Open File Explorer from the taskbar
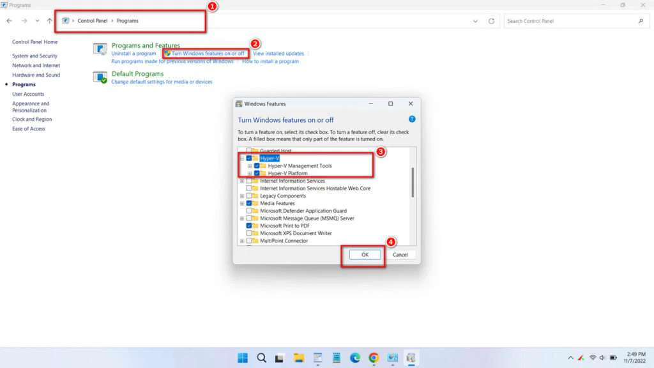The width and height of the screenshot is (654, 368). [298, 358]
